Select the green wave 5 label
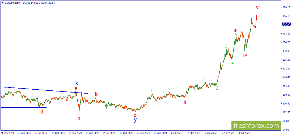 236,35
